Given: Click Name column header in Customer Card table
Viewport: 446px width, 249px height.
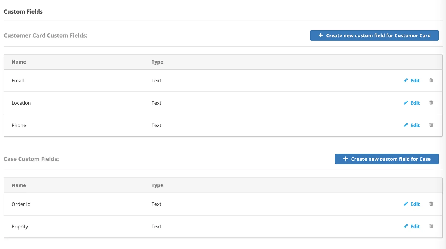Looking at the screenshot, I should 19,62.
